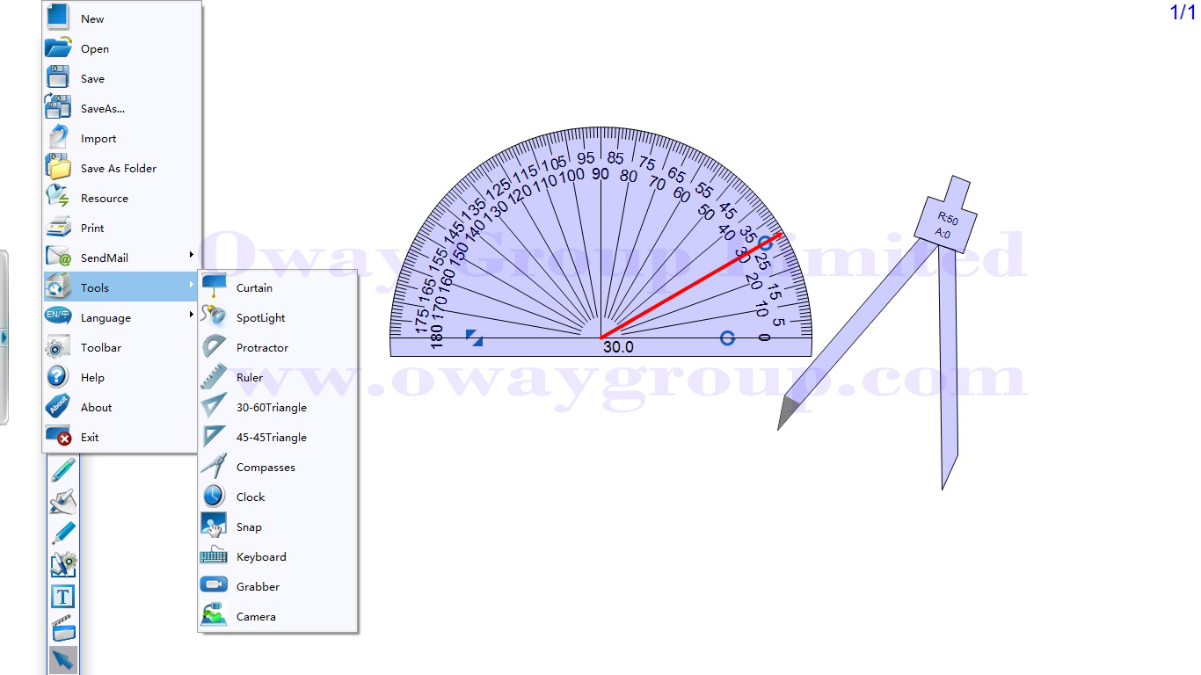This screenshot has width=1201, height=675.
Task: Click the Snap screenshot icon
Action: 214,526
